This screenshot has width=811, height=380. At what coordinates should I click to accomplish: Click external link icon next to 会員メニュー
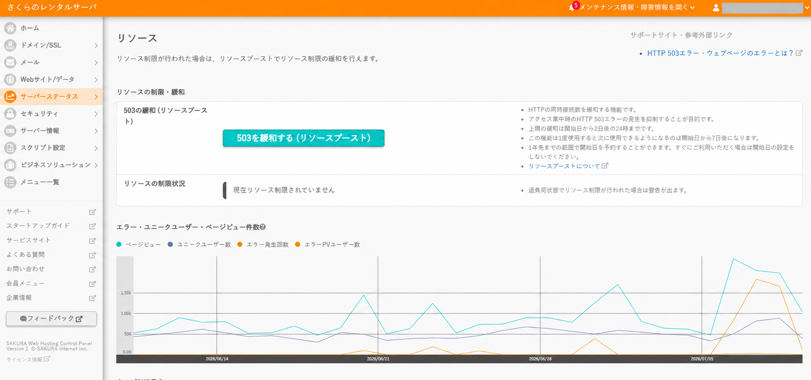(x=92, y=284)
